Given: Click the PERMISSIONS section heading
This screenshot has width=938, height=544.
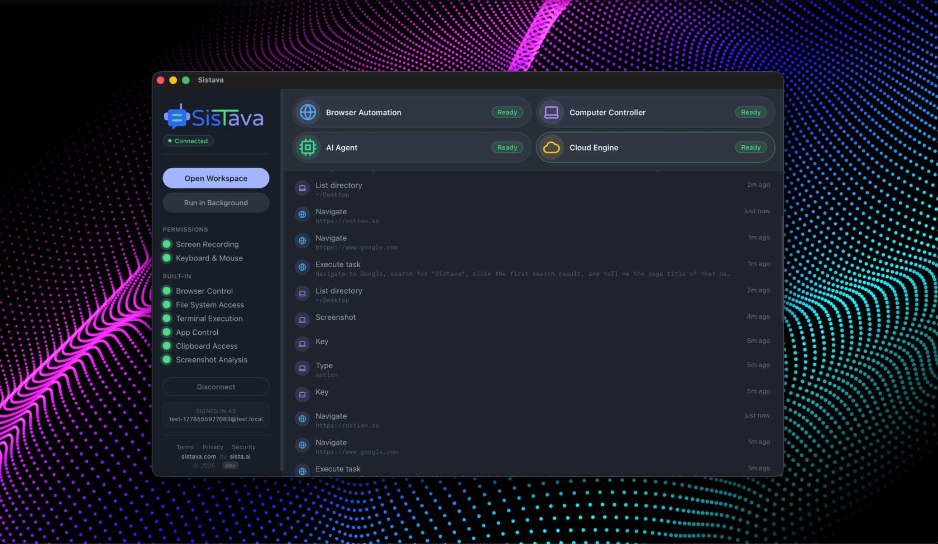Looking at the screenshot, I should point(185,229).
